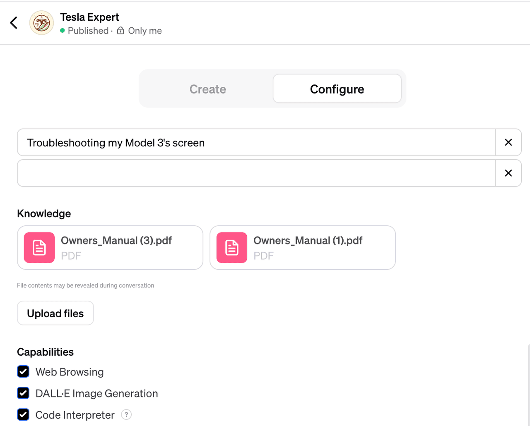Image resolution: width=530 pixels, height=426 pixels.
Task: Click the Owners_Manual (3).pdf file icon
Action: 39,248
